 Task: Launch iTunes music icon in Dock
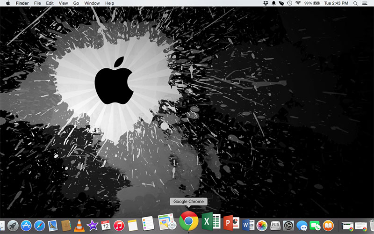[119, 226]
